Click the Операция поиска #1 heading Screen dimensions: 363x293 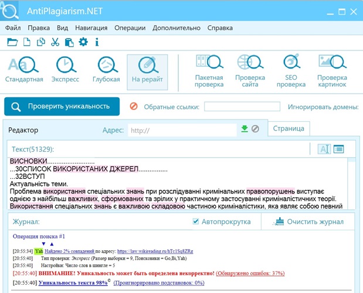39,236
